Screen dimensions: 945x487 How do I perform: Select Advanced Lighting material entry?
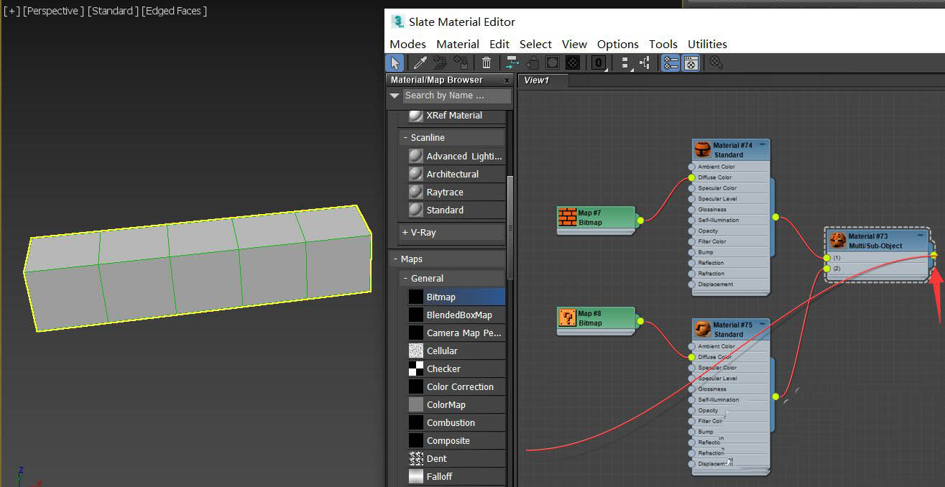click(456, 156)
